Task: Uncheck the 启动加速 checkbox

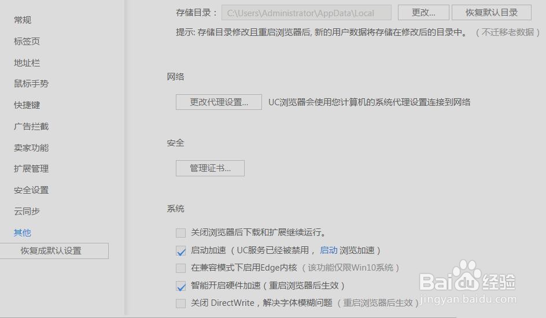Action: pos(180,251)
